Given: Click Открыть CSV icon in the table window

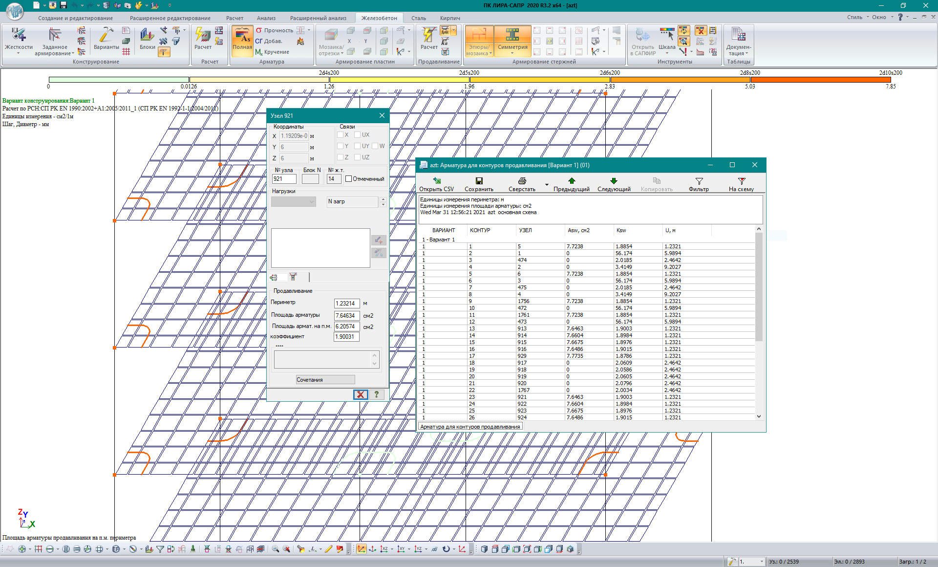Looking at the screenshot, I should click(x=437, y=181).
